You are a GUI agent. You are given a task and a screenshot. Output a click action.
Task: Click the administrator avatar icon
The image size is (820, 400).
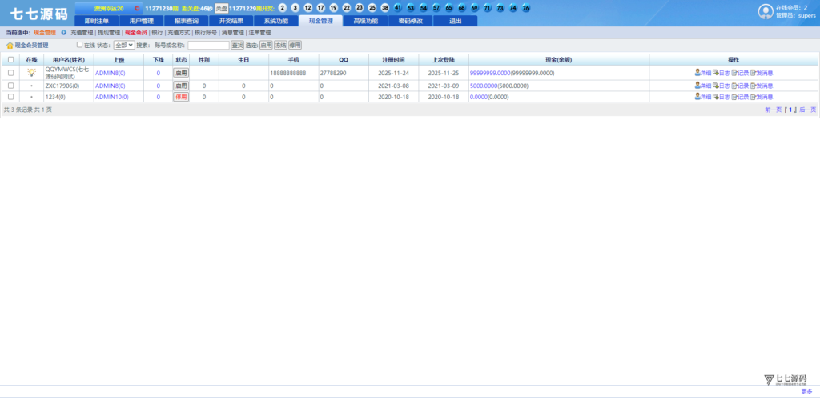click(766, 11)
